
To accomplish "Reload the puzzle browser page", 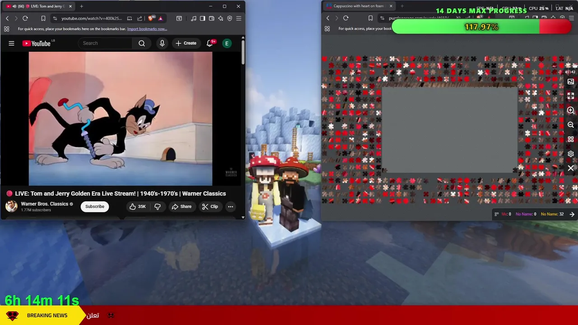I will [x=346, y=18].
